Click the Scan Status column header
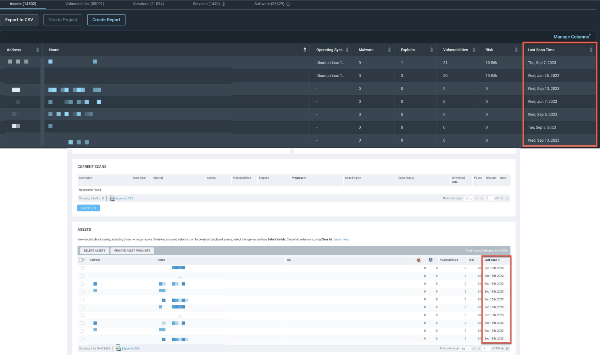The width and height of the screenshot is (600, 355). 406,178
